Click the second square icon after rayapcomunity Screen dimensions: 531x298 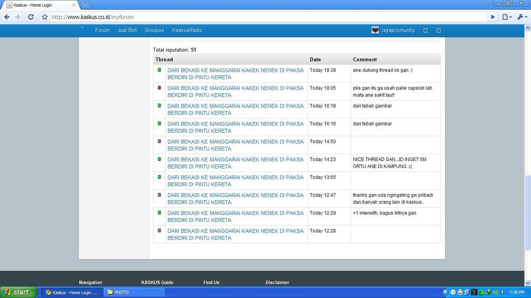[x=438, y=30]
